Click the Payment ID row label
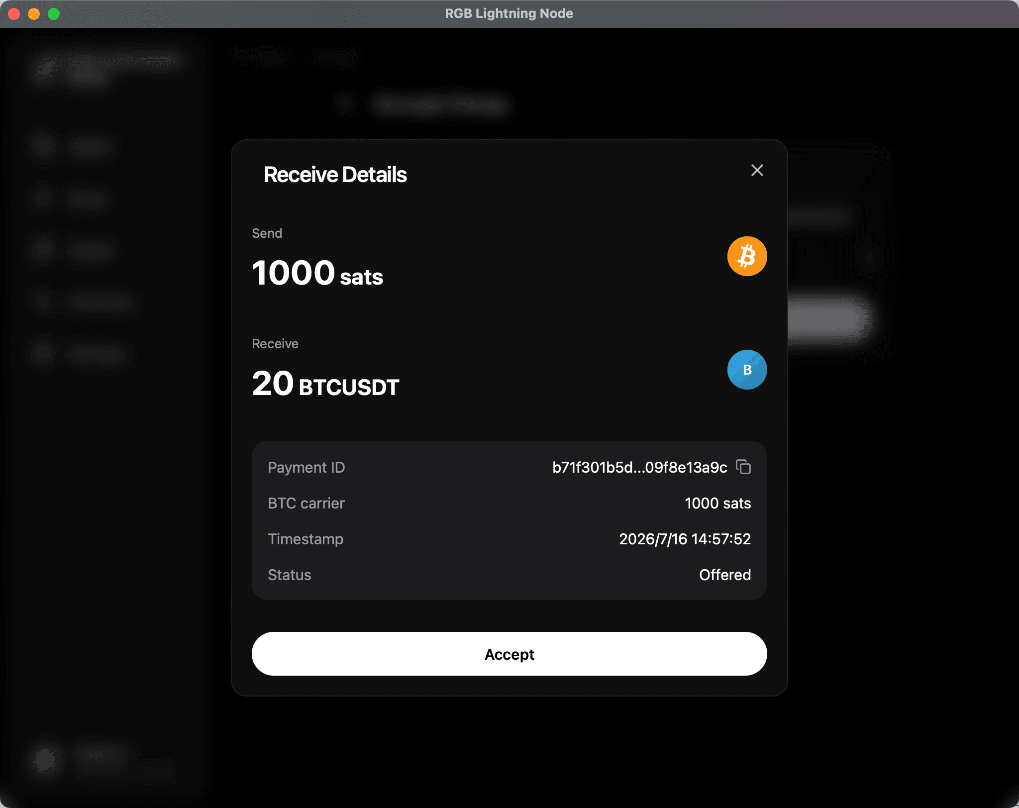1019x808 pixels. [306, 468]
